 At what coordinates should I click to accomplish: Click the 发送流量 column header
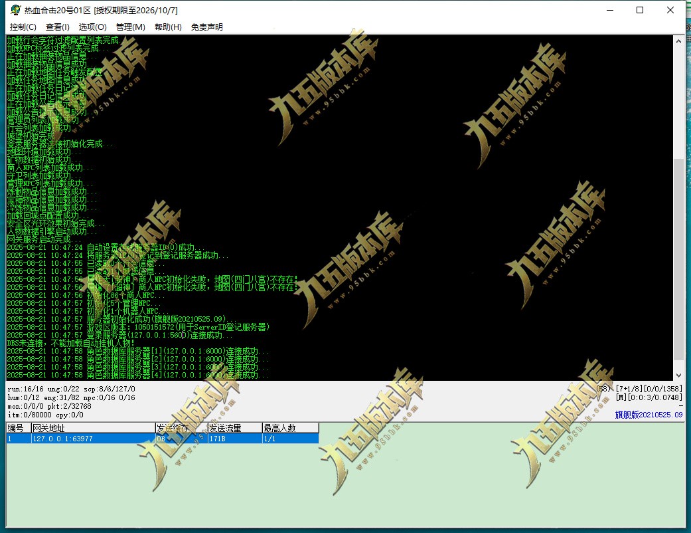click(234, 427)
